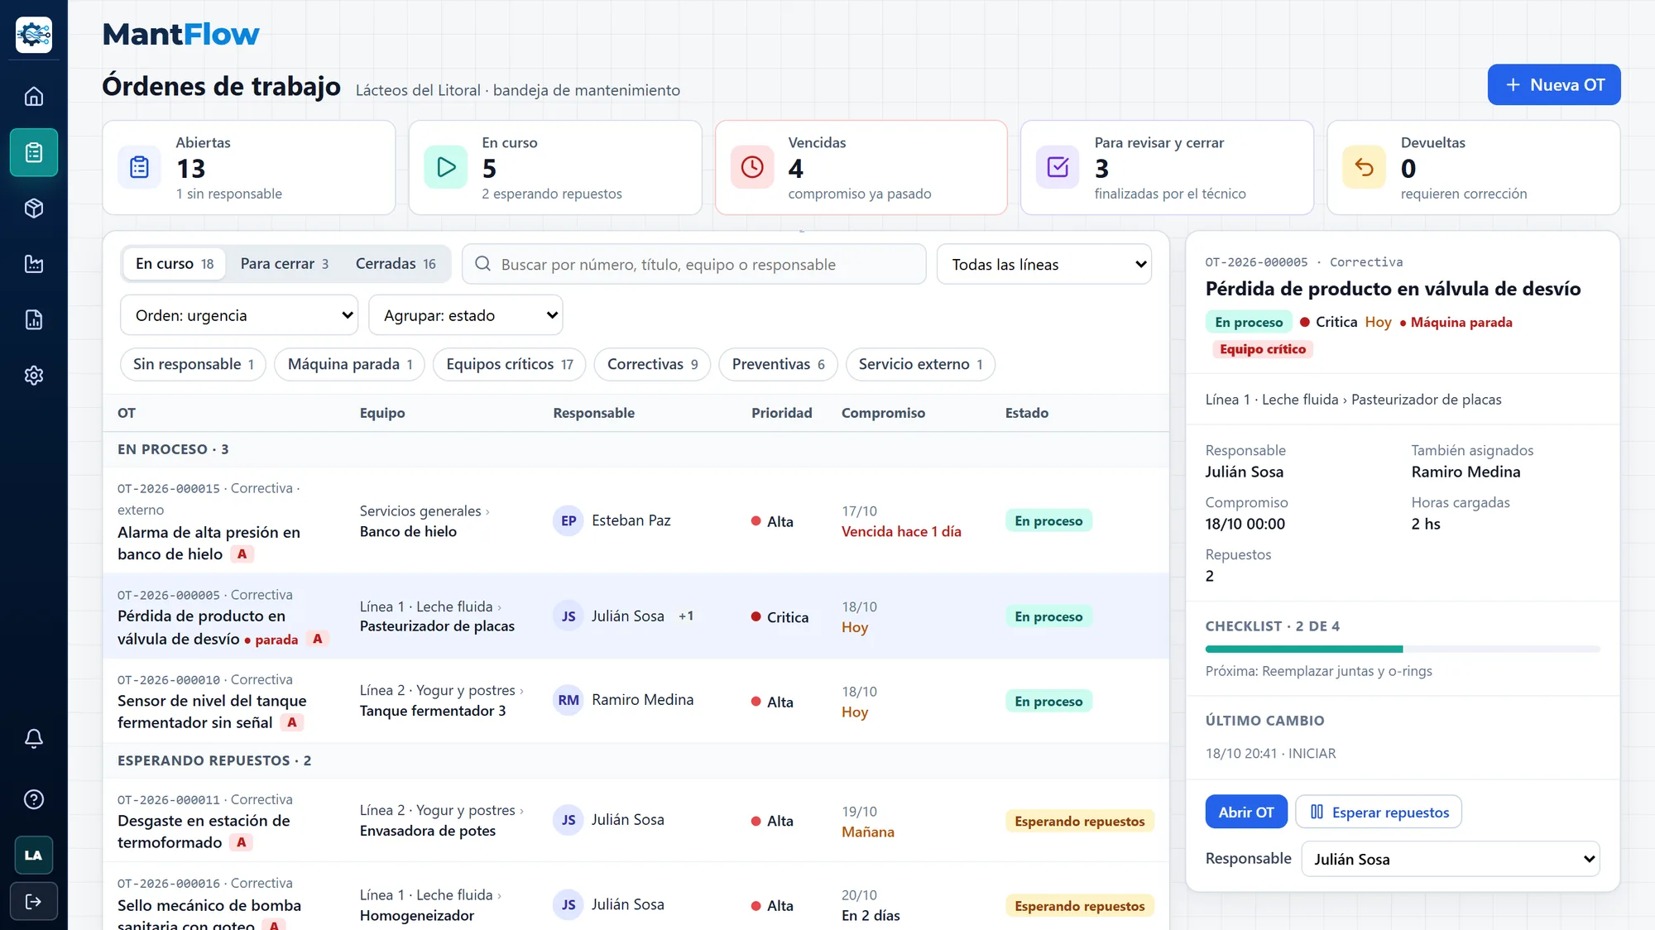Open the Orden: urgencia dropdown
The height and width of the screenshot is (930, 1655).
coord(239,315)
